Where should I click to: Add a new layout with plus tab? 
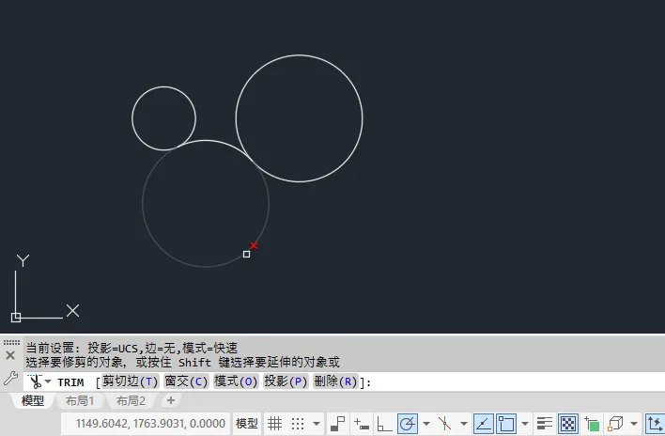[x=171, y=400]
